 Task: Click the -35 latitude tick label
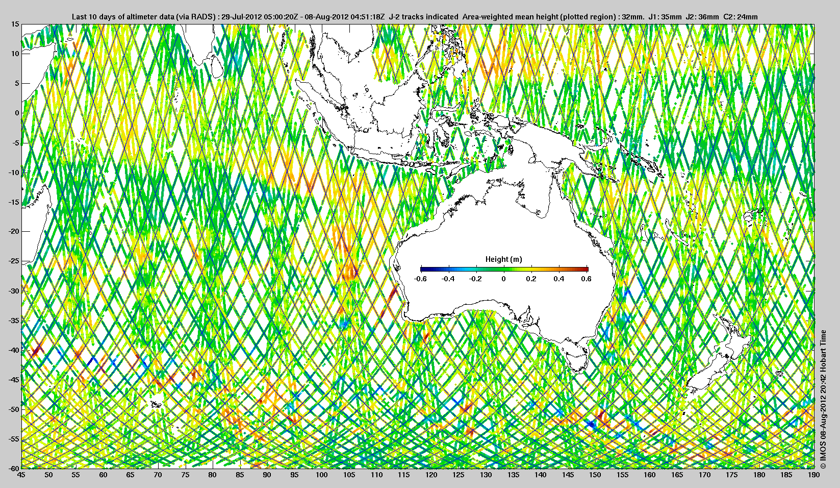[x=14, y=321]
